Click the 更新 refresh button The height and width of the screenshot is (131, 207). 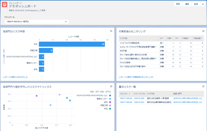178,4
